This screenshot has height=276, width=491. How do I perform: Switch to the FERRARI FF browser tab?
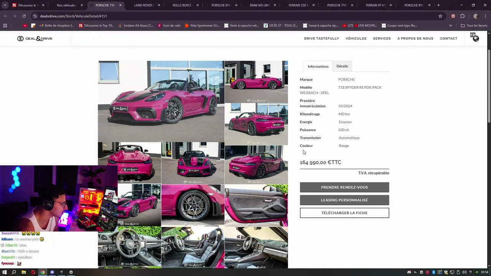376,5
